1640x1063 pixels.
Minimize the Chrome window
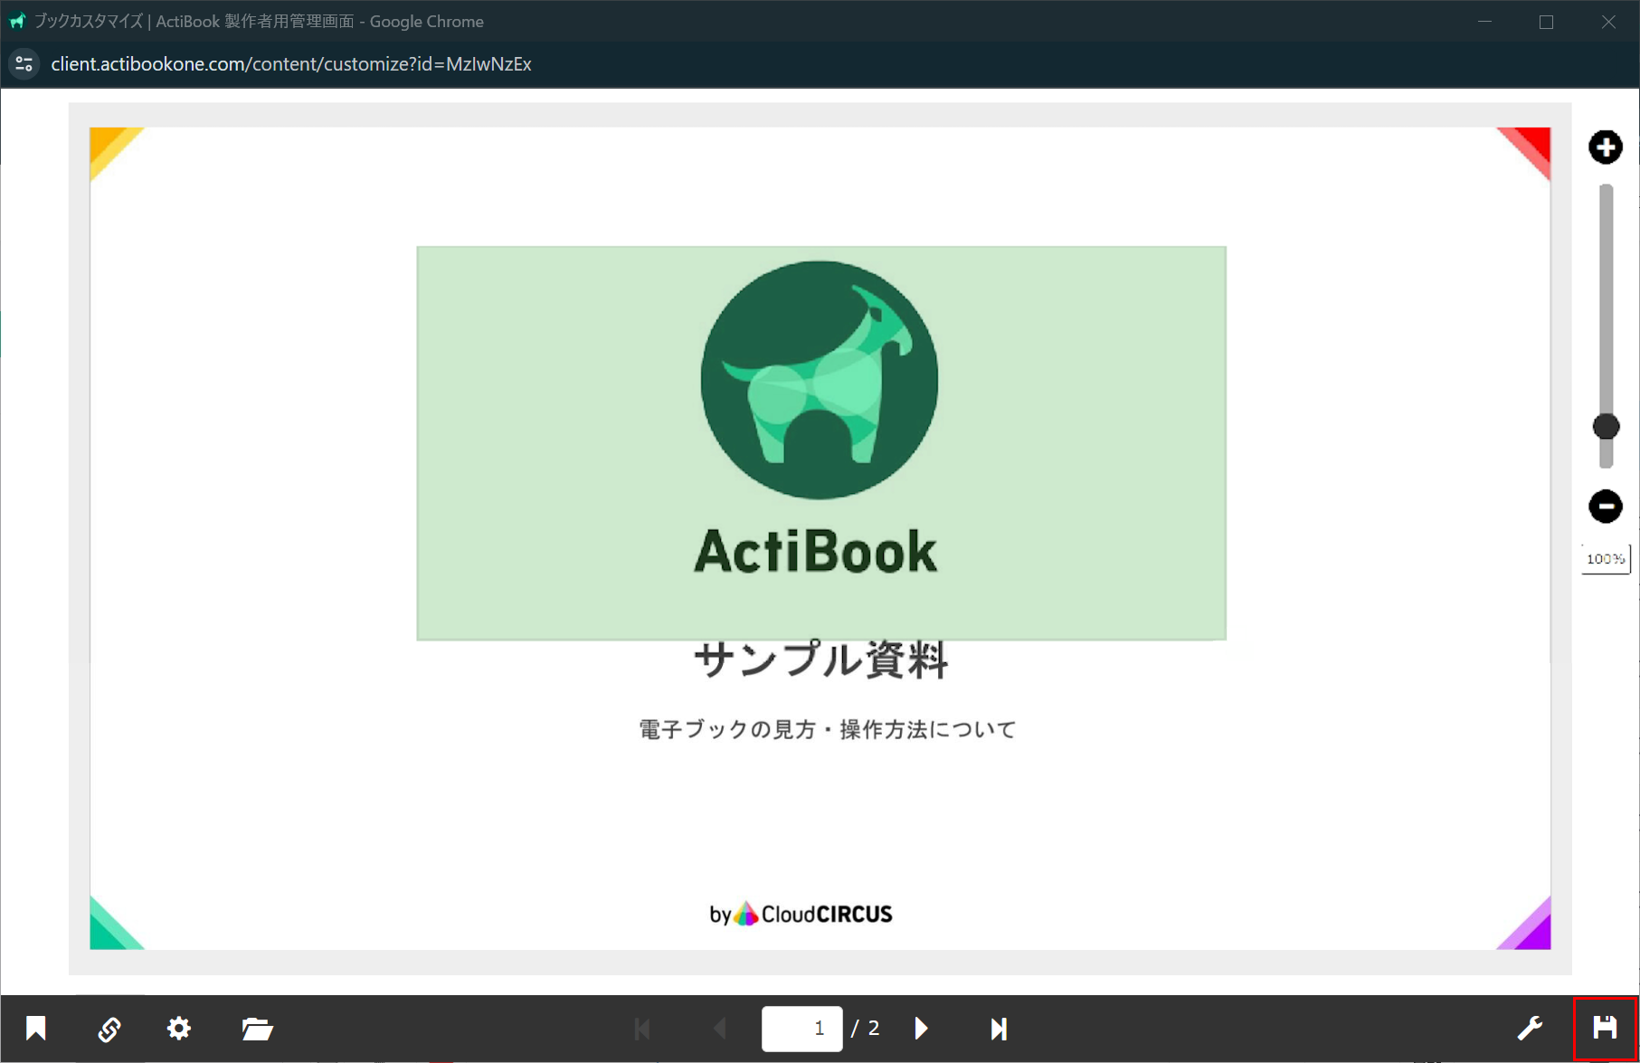tap(1484, 22)
